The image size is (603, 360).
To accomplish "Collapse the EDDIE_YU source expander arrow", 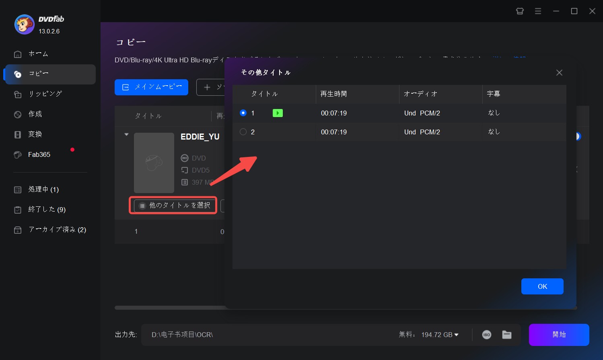I will click(x=126, y=134).
